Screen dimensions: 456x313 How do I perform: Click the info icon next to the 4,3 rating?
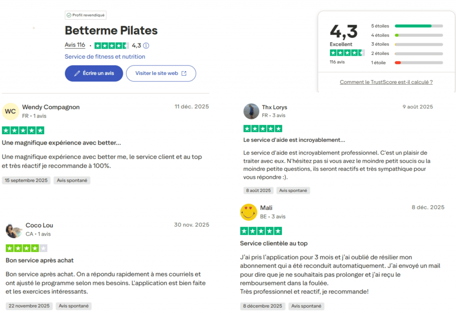[x=146, y=45]
